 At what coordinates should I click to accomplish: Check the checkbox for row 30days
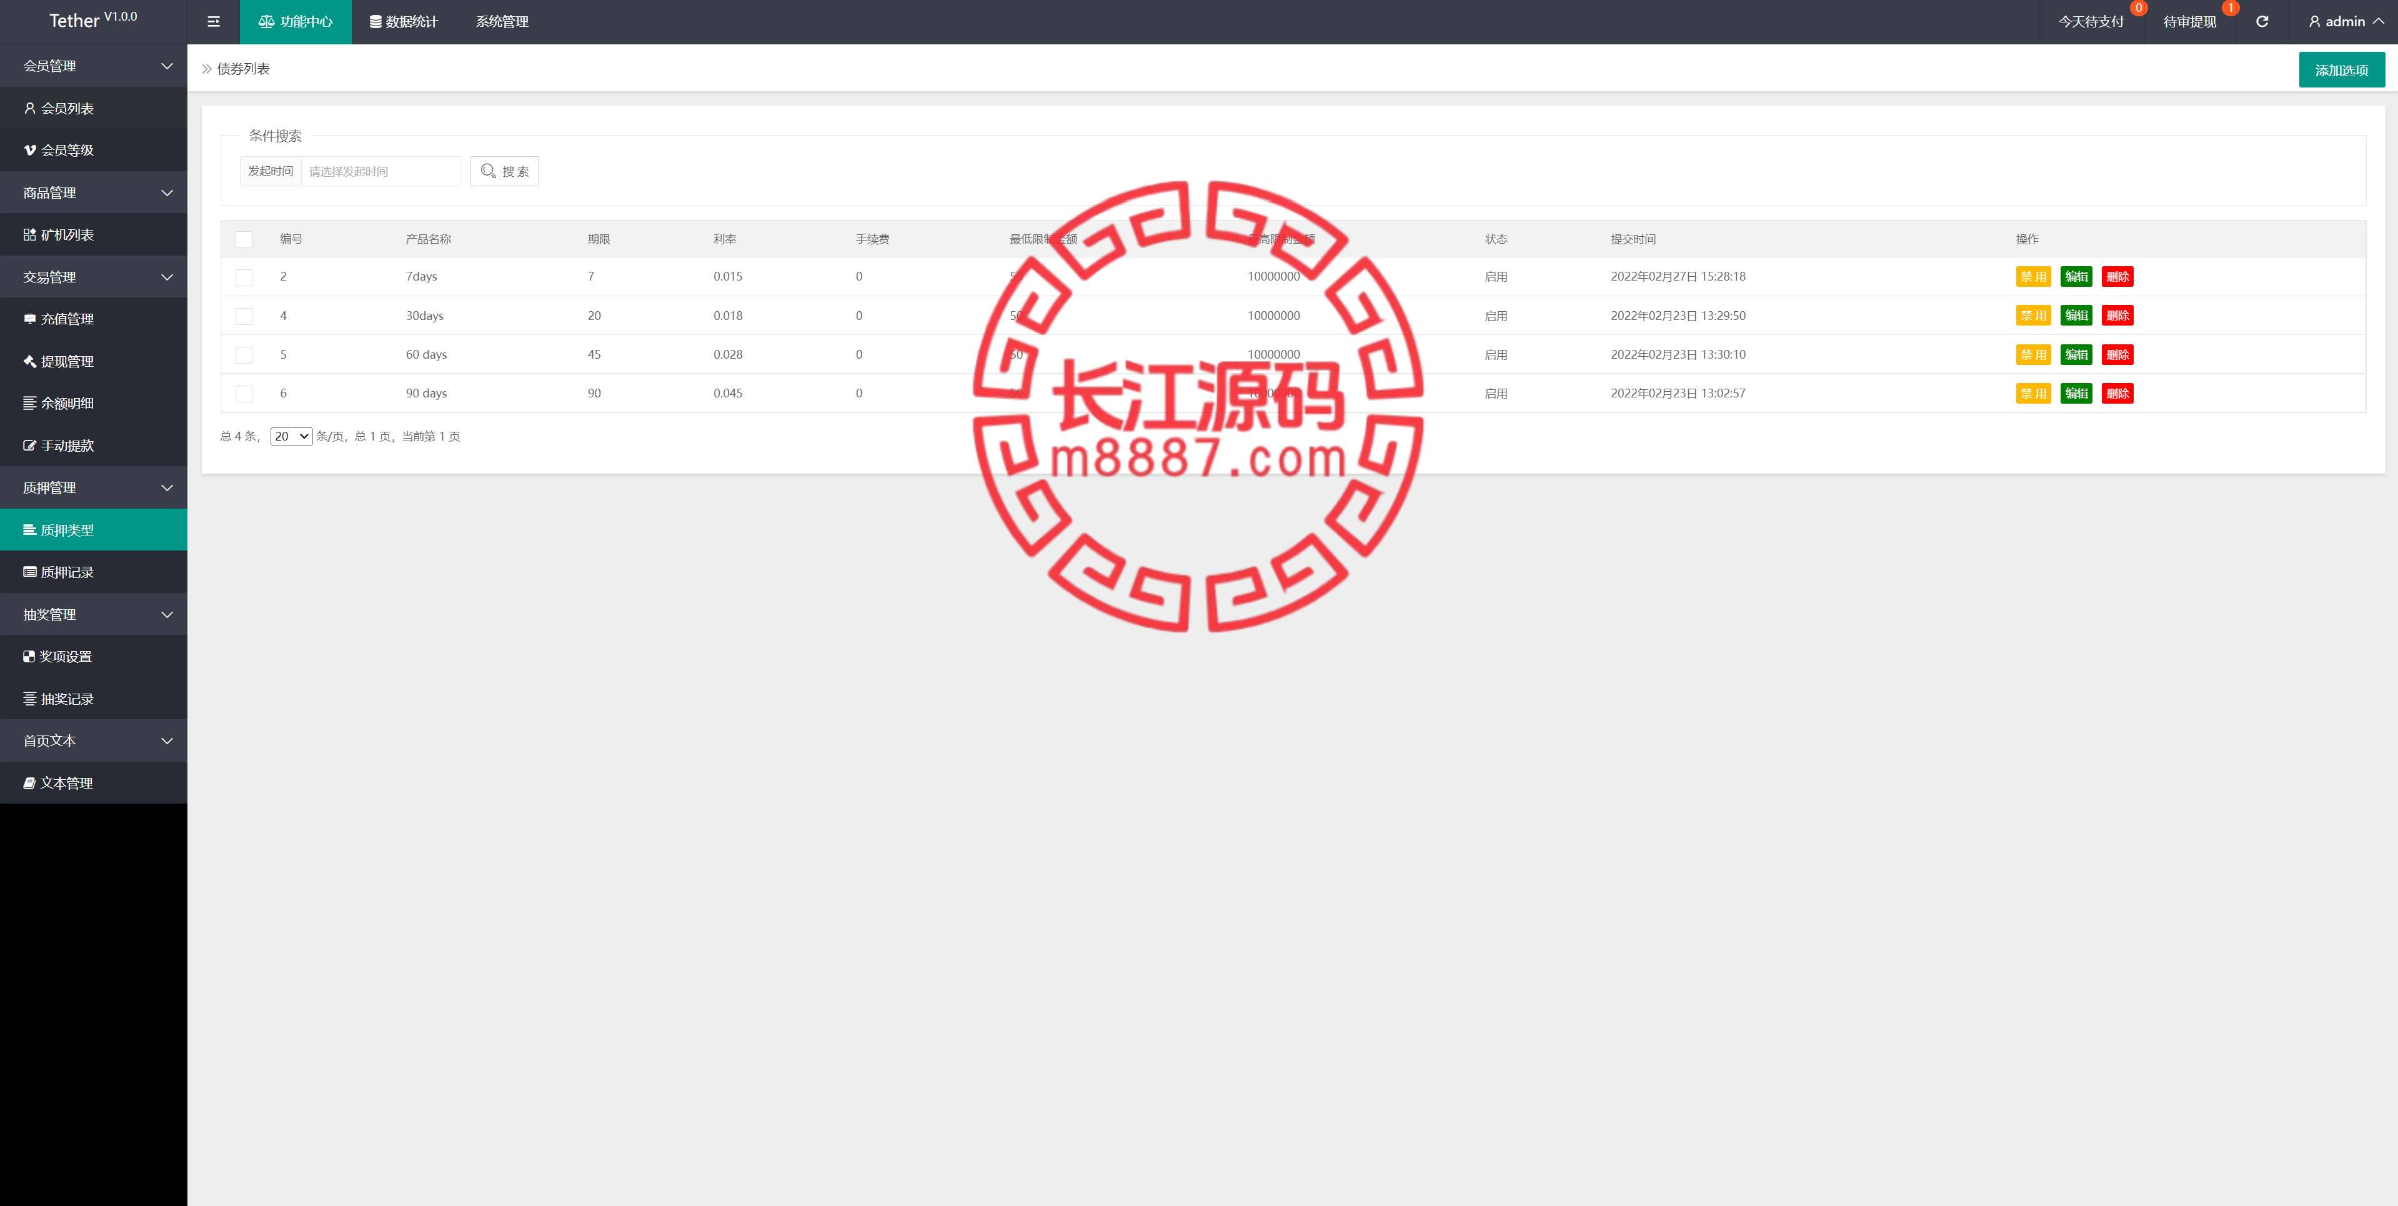point(244,317)
